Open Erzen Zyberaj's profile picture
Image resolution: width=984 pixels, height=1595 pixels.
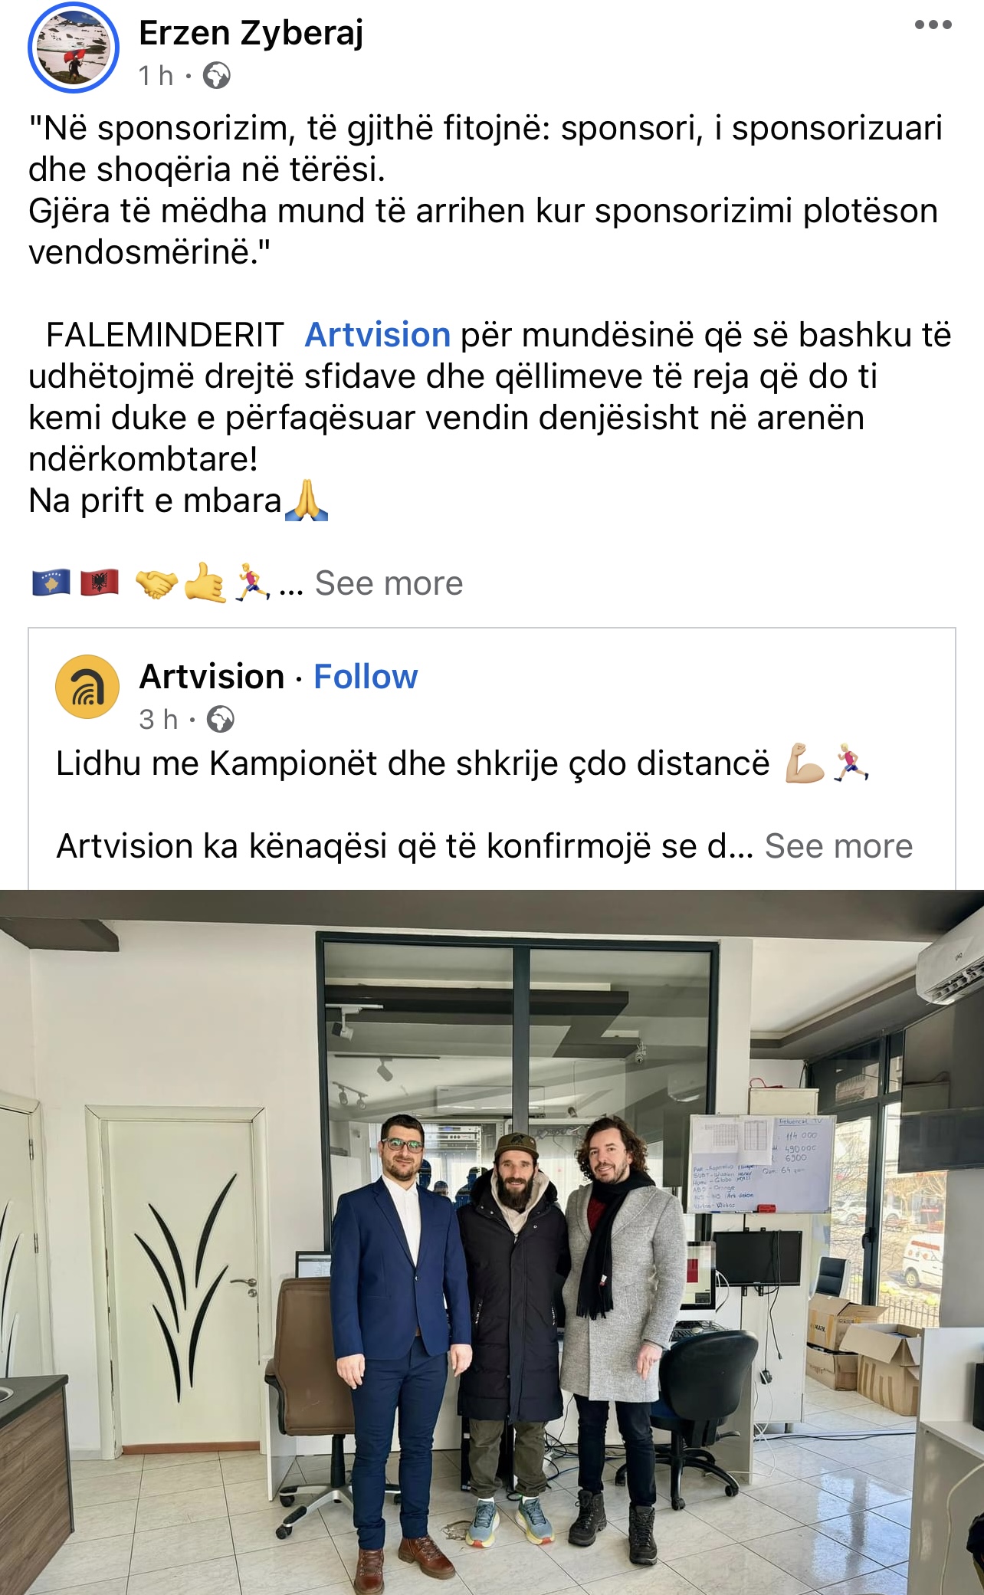pyautogui.click(x=74, y=48)
